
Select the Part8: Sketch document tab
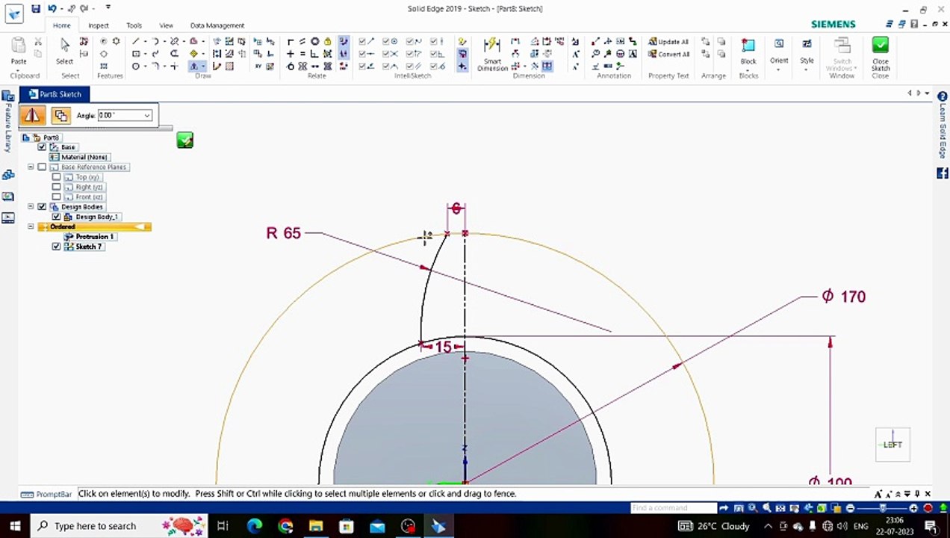55,94
